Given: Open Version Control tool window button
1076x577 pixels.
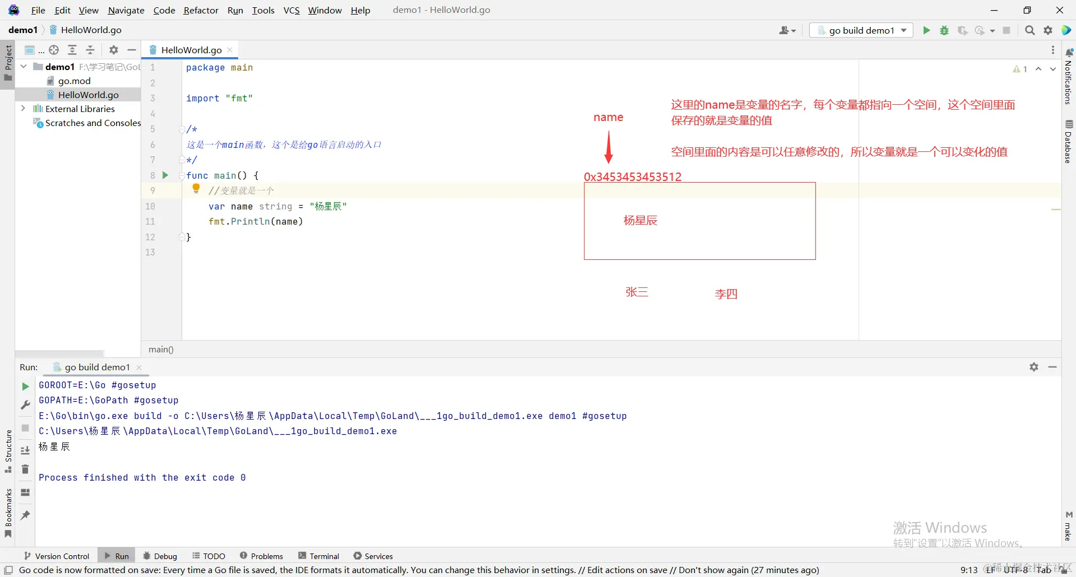Looking at the screenshot, I should click(57, 556).
